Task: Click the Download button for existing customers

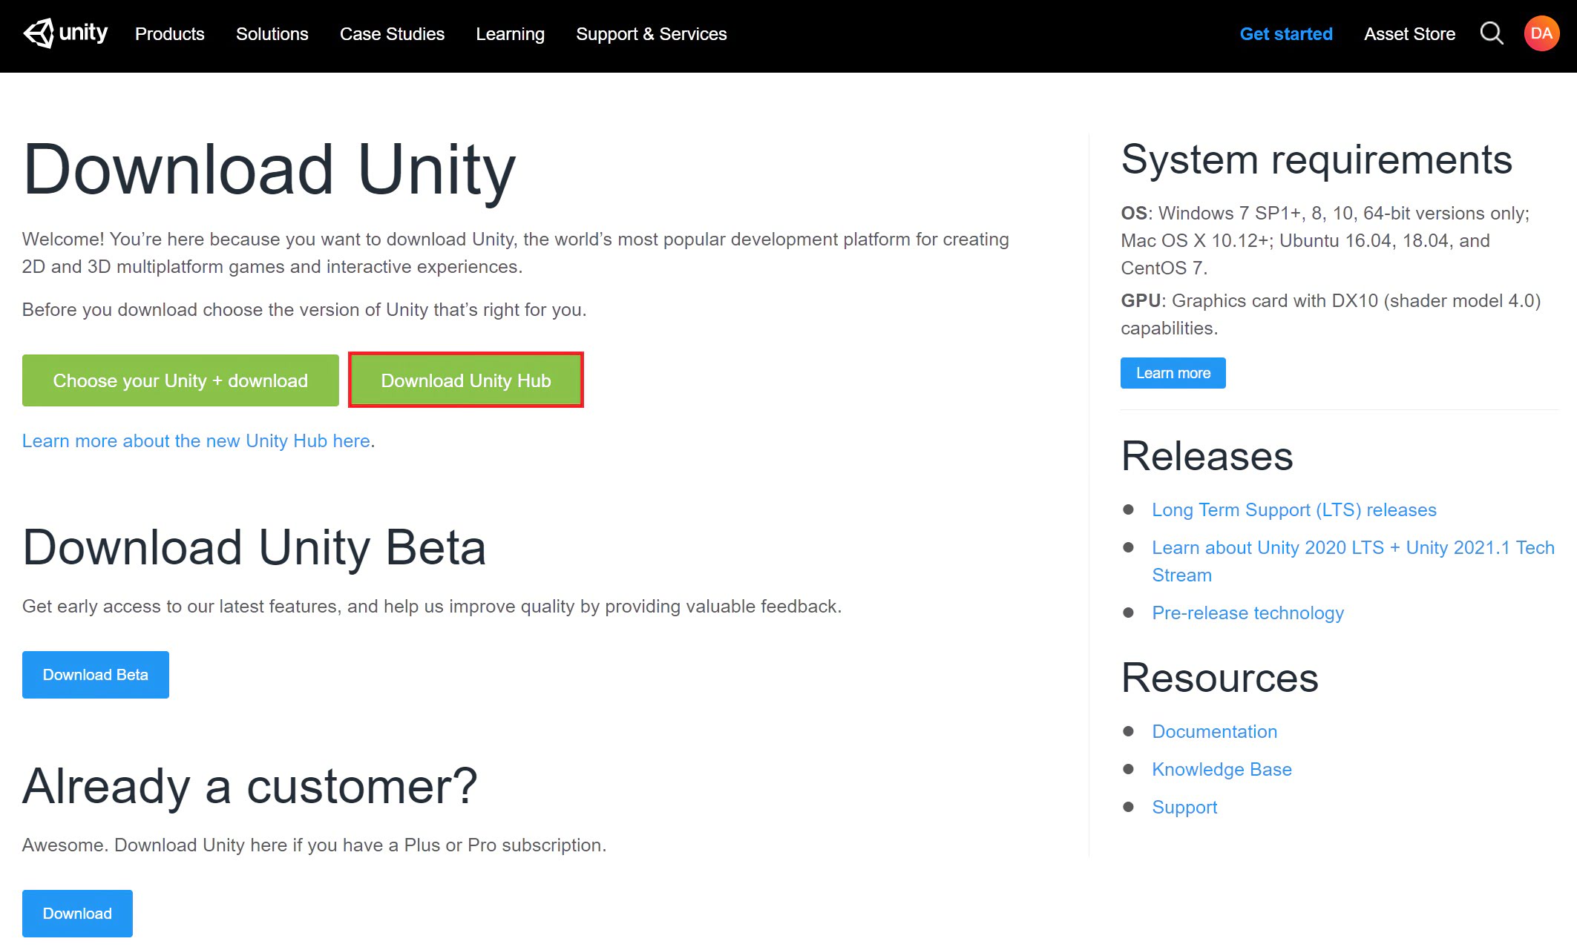Action: click(77, 914)
